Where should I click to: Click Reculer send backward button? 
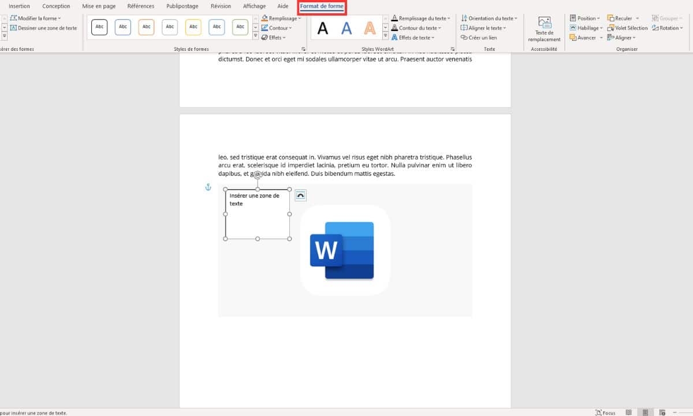(620, 18)
